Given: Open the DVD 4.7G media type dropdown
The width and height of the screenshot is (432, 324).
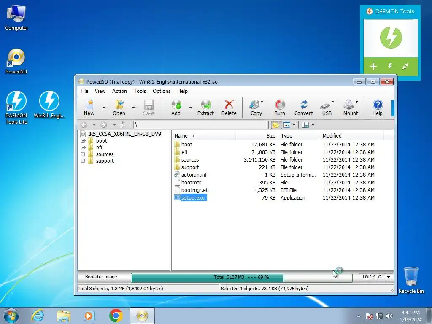Looking at the screenshot, I should point(376,277).
